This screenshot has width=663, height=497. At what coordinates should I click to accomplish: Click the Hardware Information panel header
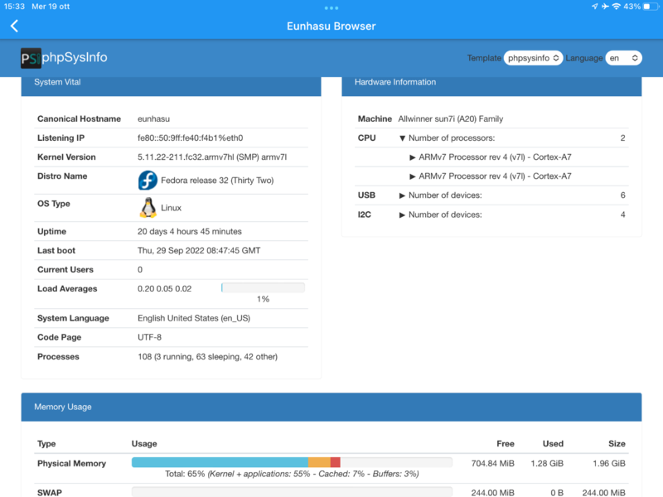491,83
